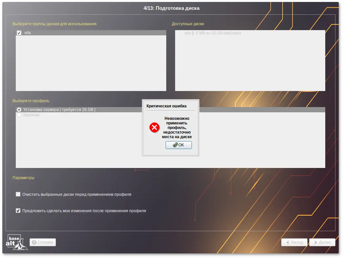
Task: Go back using the Назад button
Action: pos(294,243)
